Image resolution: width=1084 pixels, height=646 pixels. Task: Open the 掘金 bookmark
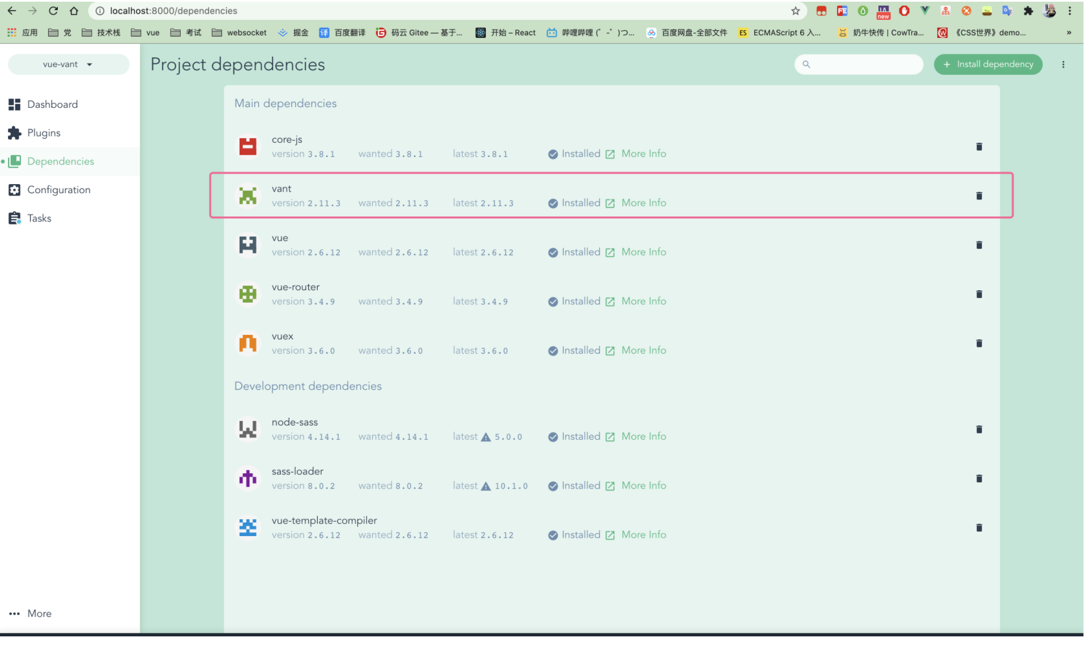[293, 33]
